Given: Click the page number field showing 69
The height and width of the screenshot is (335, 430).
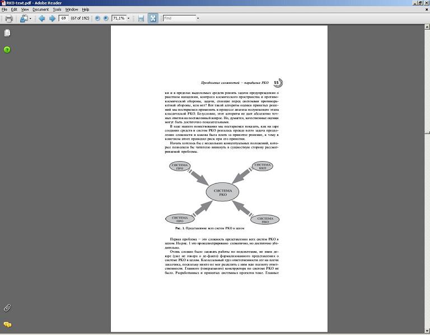Looking at the screenshot, I should click(x=63, y=18).
